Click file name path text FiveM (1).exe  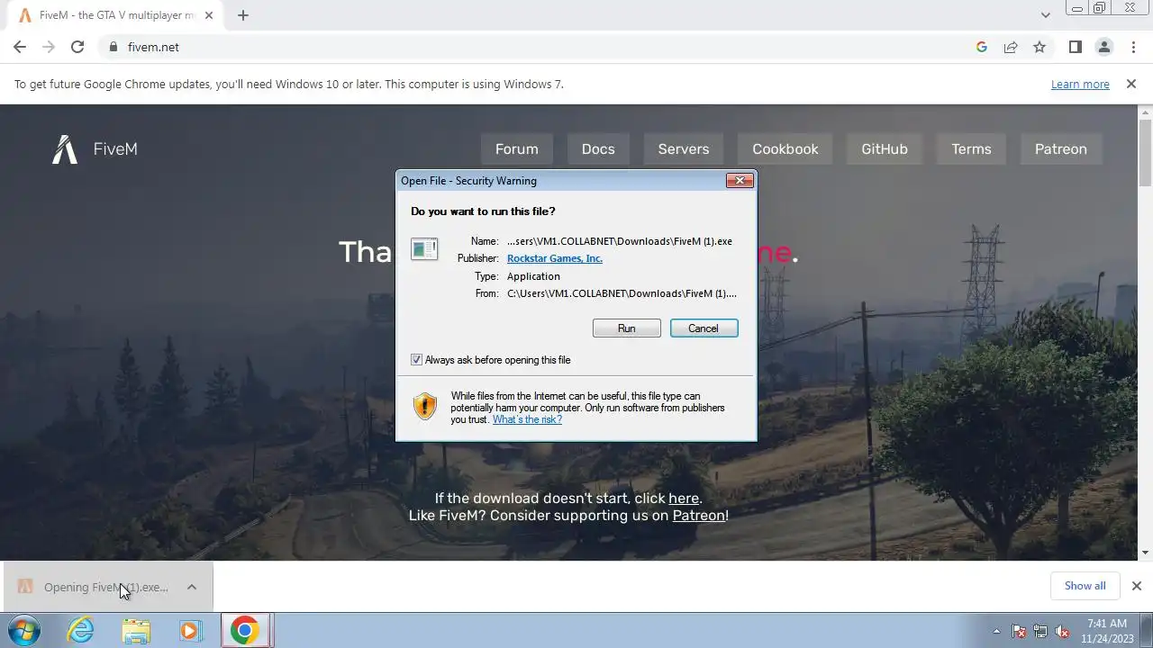[x=620, y=241]
